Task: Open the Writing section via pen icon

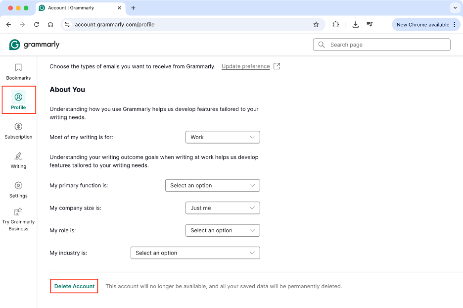Action: (x=18, y=159)
